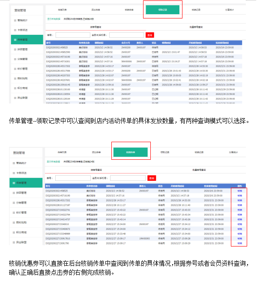
Task: Click the 营销统计 sidebar icon in 领取记录 view
Action: click(15, 20)
